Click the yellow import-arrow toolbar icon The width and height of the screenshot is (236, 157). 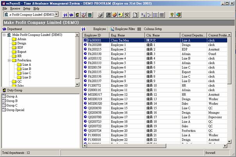(x=121, y=15)
